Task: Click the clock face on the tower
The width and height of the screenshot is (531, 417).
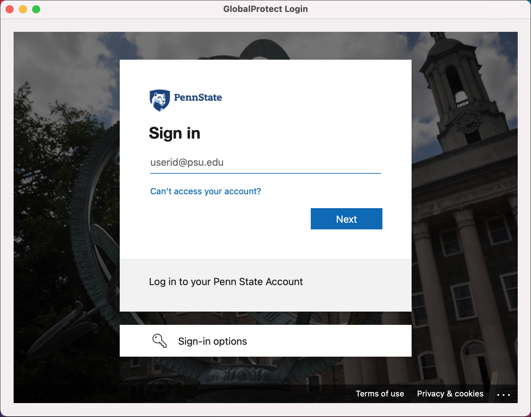Action: tap(469, 125)
